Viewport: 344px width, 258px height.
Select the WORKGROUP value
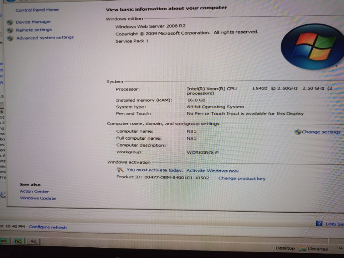tap(202, 153)
